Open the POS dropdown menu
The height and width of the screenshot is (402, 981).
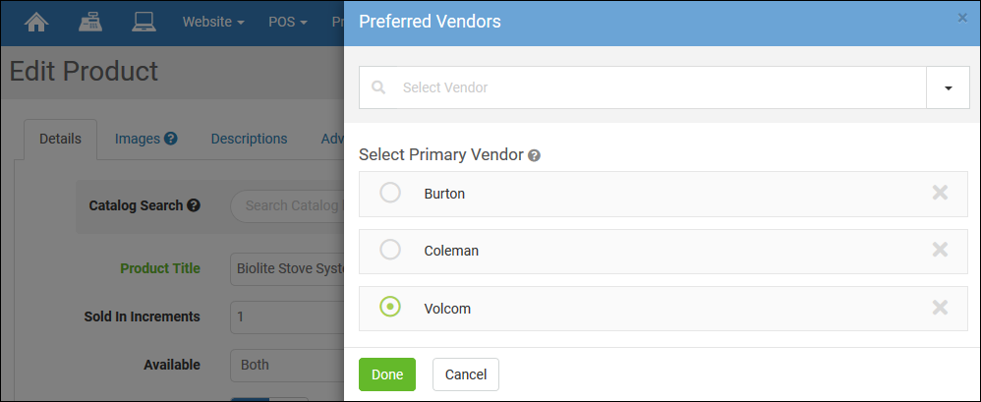288,22
